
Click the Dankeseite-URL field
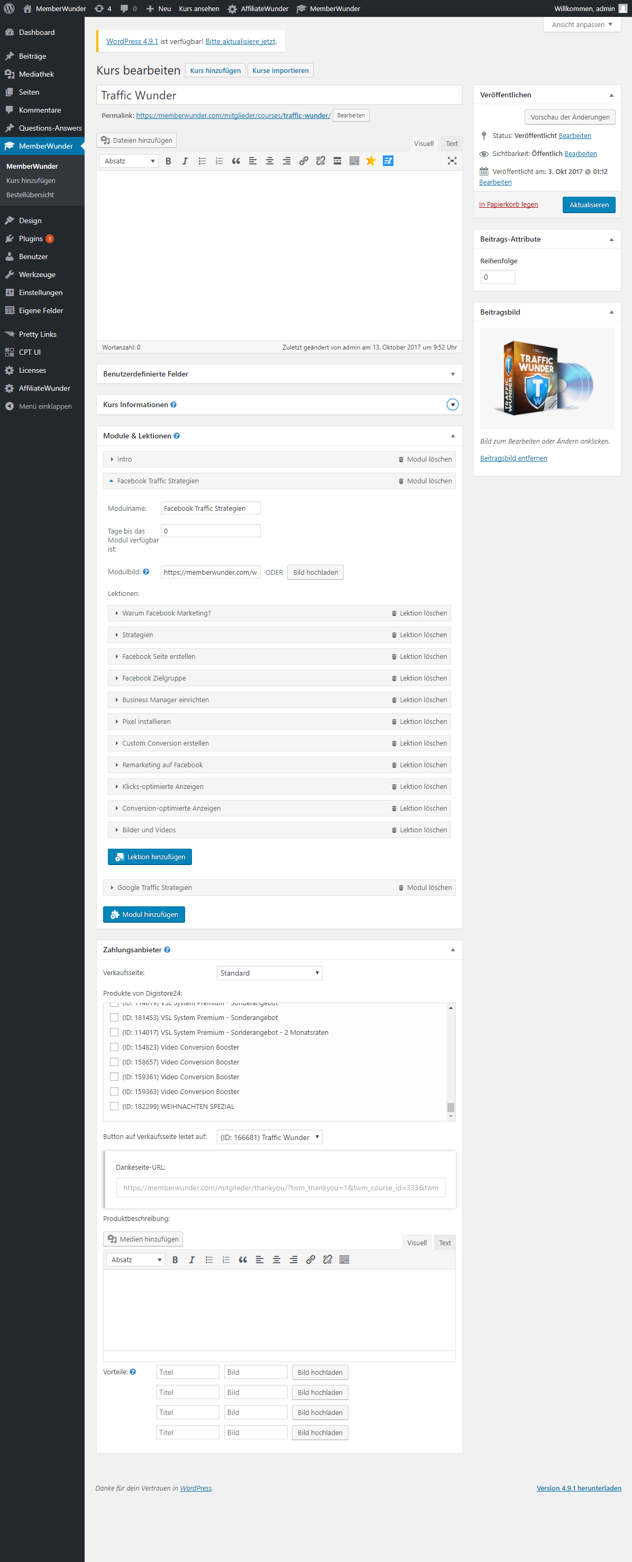(281, 1187)
